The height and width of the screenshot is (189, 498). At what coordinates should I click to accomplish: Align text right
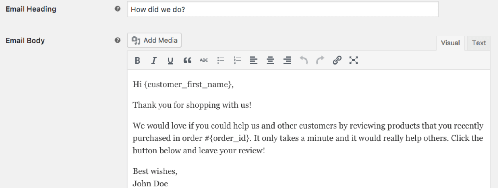click(287, 60)
